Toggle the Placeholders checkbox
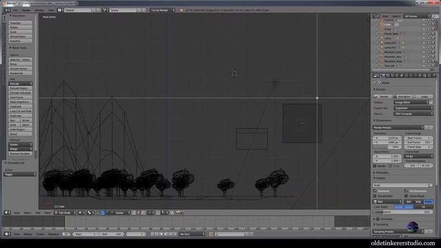The height and width of the screenshot is (248, 441). [375, 196]
